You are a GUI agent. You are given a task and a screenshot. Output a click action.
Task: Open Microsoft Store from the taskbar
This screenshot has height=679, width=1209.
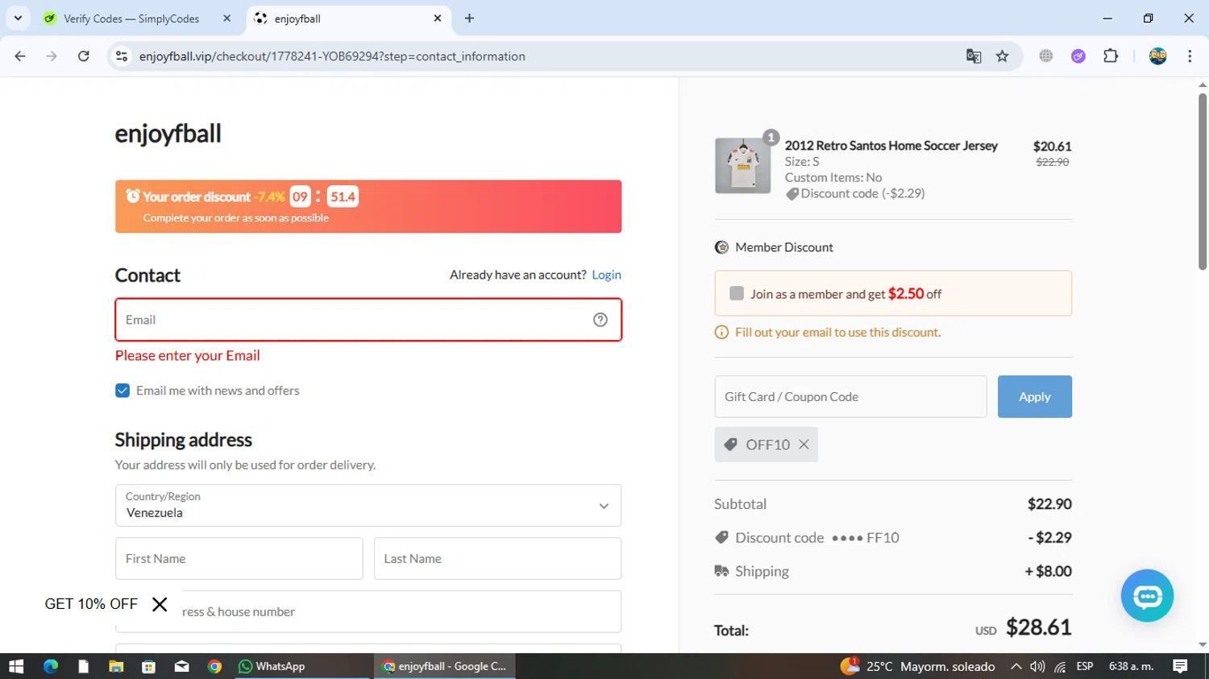(x=148, y=667)
